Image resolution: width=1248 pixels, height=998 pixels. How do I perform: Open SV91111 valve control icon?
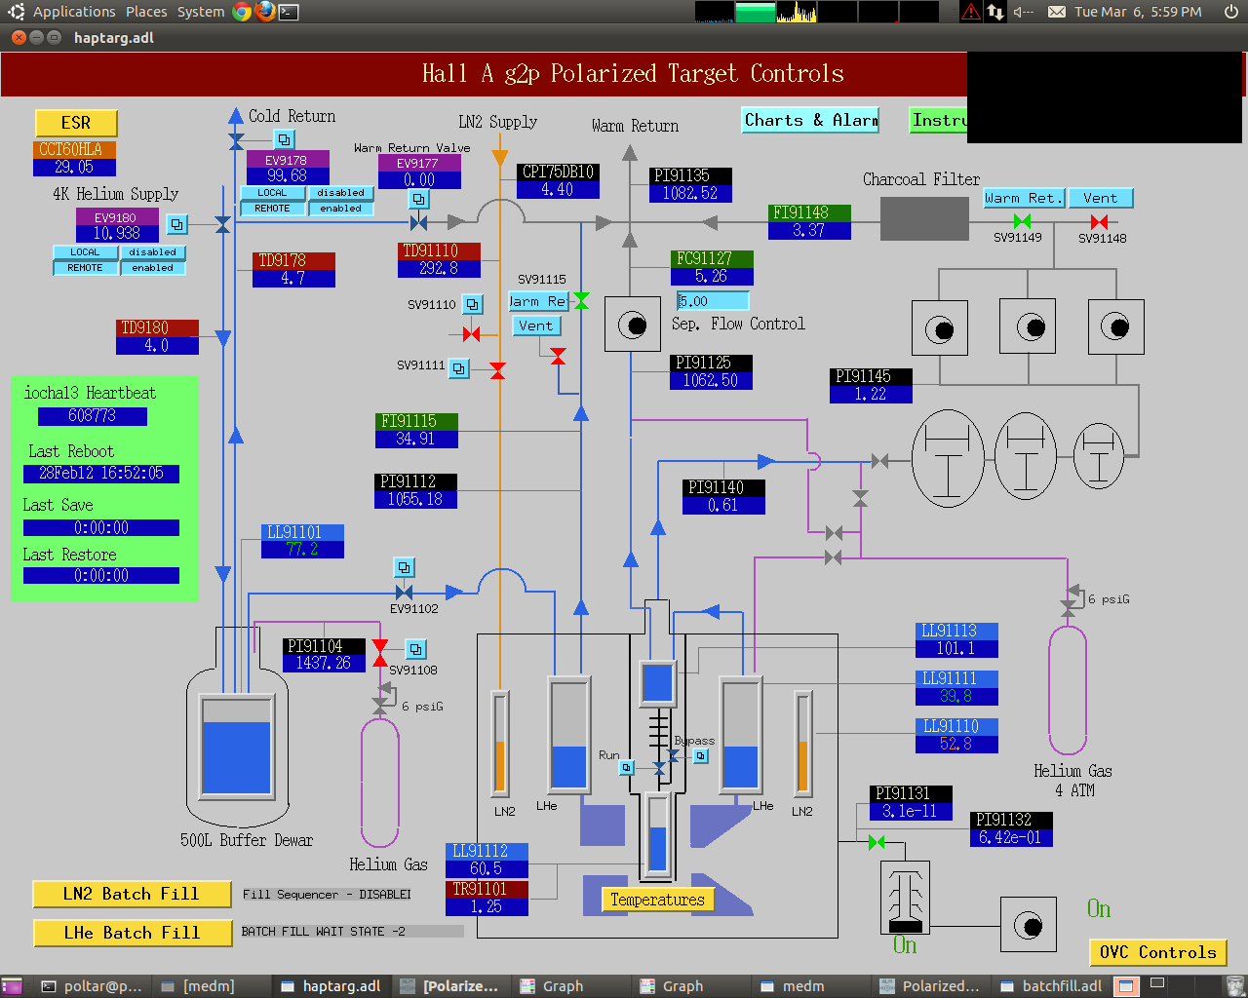click(x=458, y=367)
